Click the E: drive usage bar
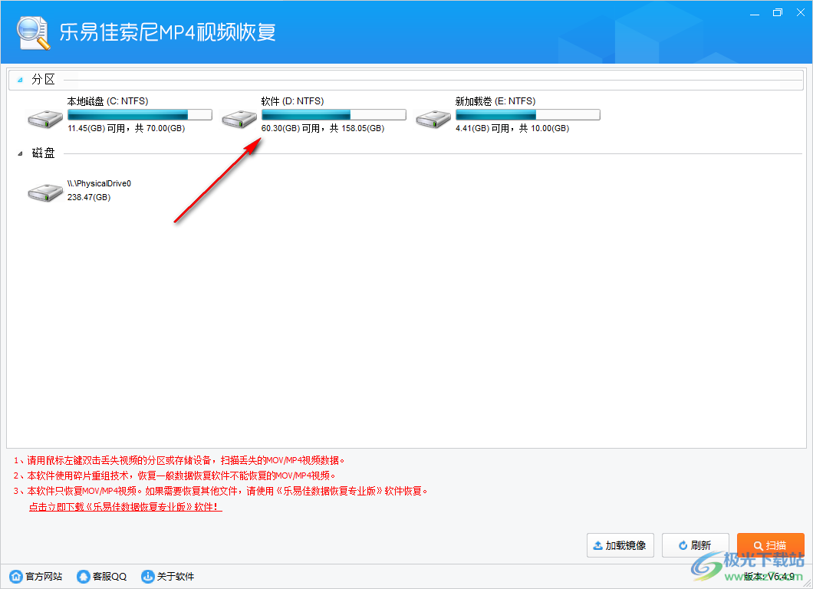 pyautogui.click(x=528, y=114)
